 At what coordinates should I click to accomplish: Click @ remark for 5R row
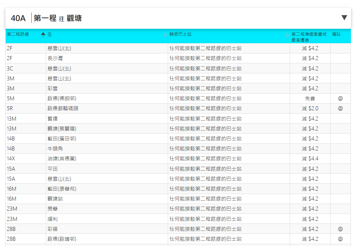coord(340,108)
